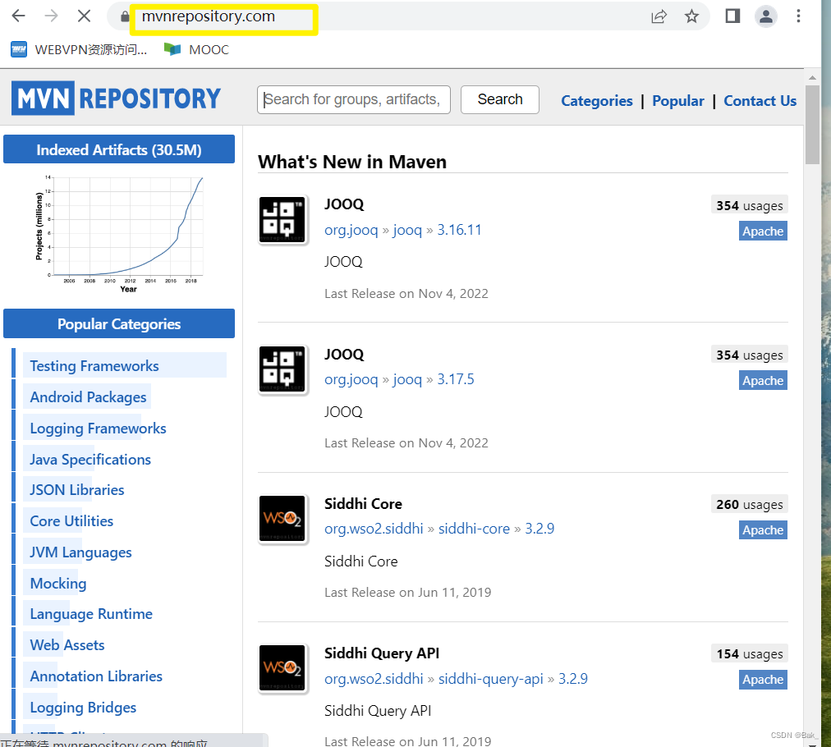Bookmark this page with the star icon
The image size is (831, 747).
tap(691, 16)
